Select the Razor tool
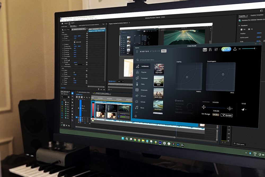The width and height of the screenshot is (265, 177). [x=72, y=102]
